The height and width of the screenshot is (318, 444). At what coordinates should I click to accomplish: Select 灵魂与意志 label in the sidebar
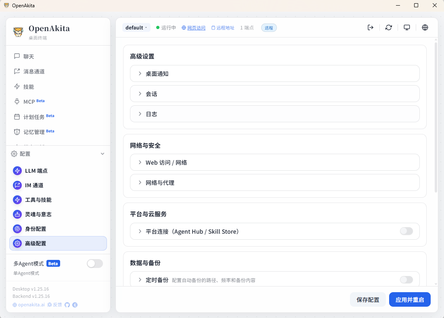[x=38, y=214]
